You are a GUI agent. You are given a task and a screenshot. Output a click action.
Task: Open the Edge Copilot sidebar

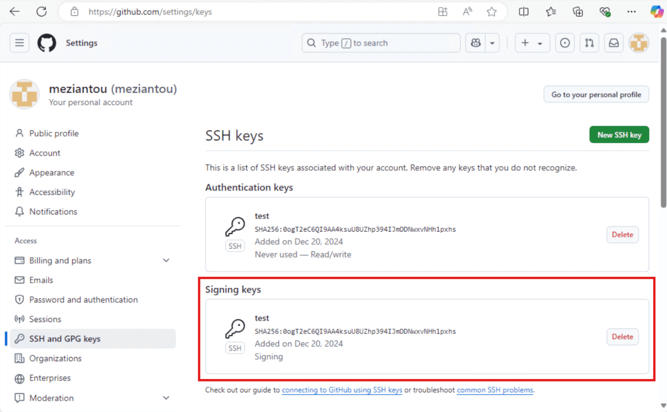pyautogui.click(x=657, y=12)
